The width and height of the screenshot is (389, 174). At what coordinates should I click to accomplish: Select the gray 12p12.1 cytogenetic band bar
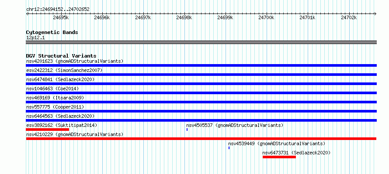tap(201, 42)
